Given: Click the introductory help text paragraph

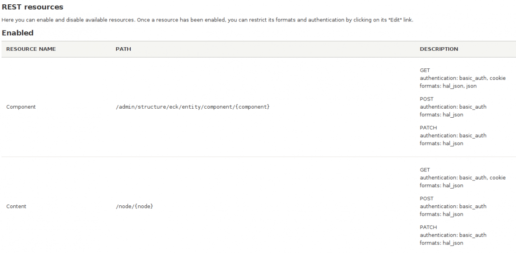Looking at the screenshot, I should (207, 20).
